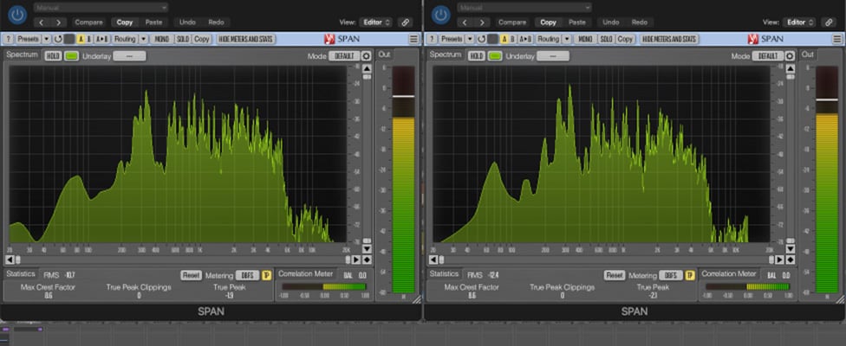Click Copy in left window header bar

(x=125, y=22)
